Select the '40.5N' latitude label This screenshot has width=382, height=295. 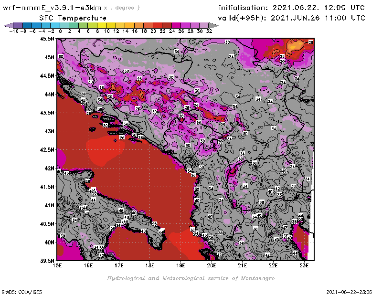coord(47,224)
